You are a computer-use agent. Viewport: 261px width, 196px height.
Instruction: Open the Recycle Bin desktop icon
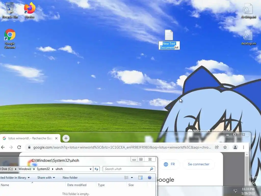point(10,10)
